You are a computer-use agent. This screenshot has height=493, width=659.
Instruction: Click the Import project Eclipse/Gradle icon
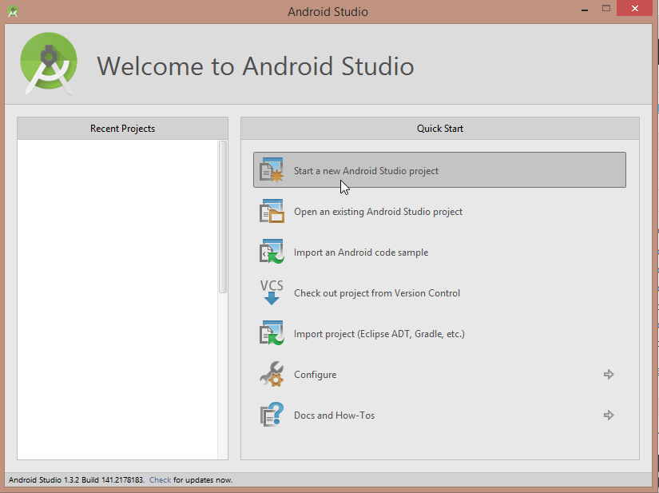tap(272, 333)
